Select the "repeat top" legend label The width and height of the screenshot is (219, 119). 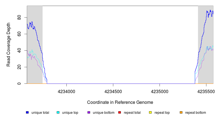[x=162, y=113]
